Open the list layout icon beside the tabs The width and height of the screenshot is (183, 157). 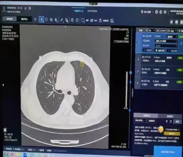tap(35, 19)
